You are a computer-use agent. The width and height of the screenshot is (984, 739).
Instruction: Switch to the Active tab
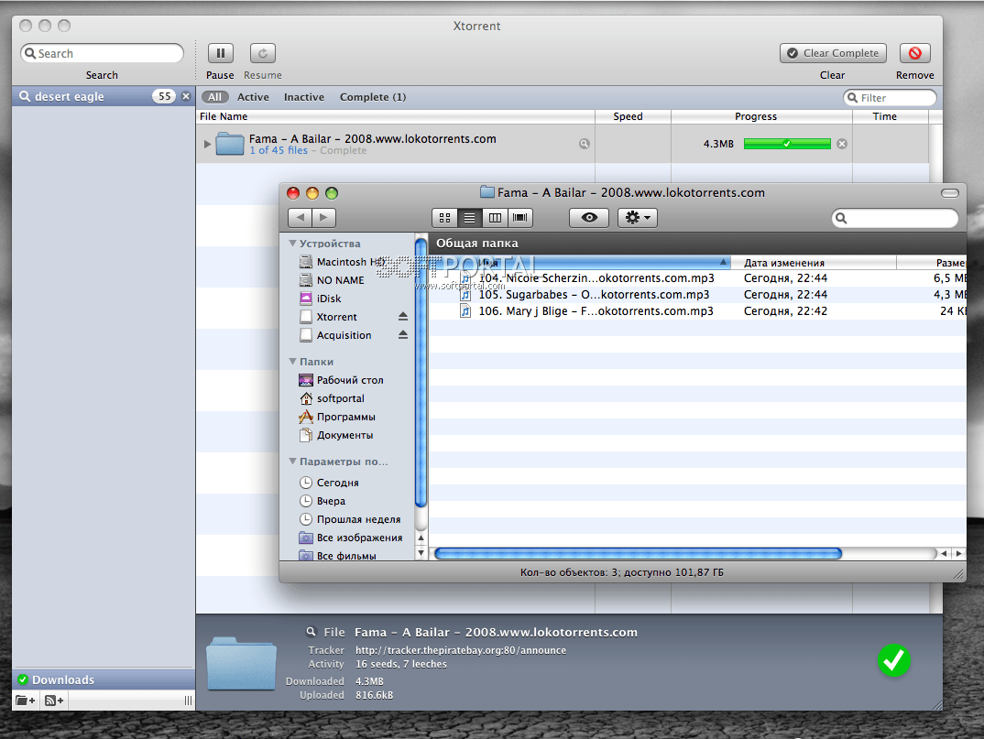tap(253, 97)
